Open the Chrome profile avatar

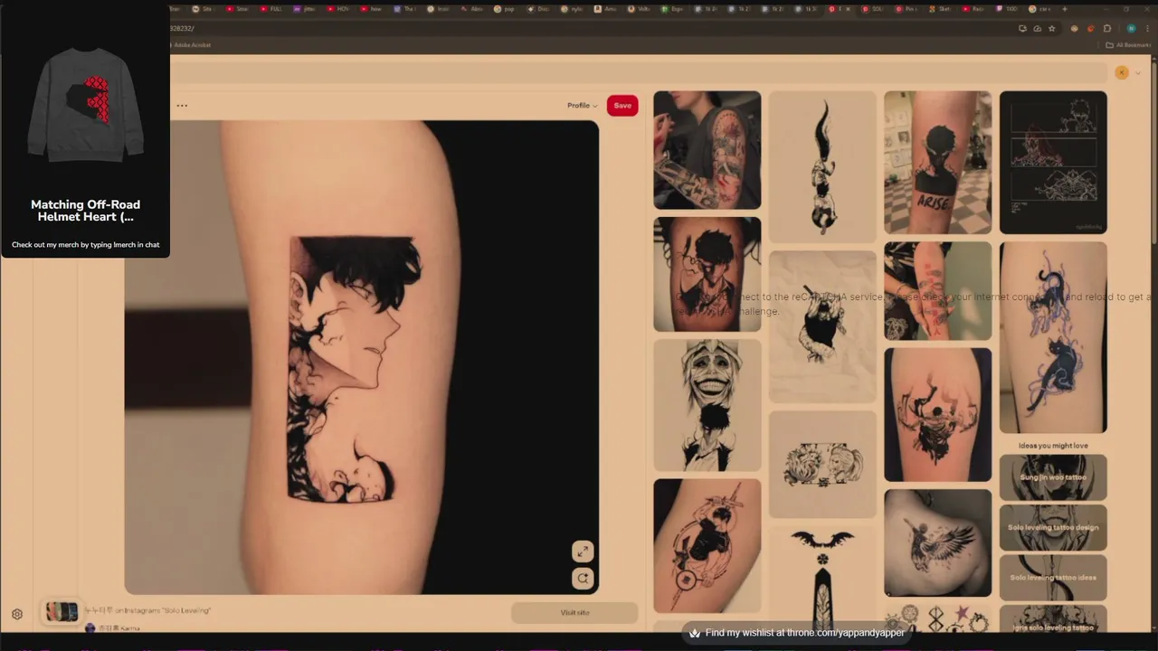click(1131, 28)
